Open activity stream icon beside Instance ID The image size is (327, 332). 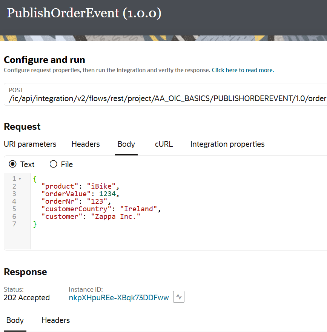(179, 297)
